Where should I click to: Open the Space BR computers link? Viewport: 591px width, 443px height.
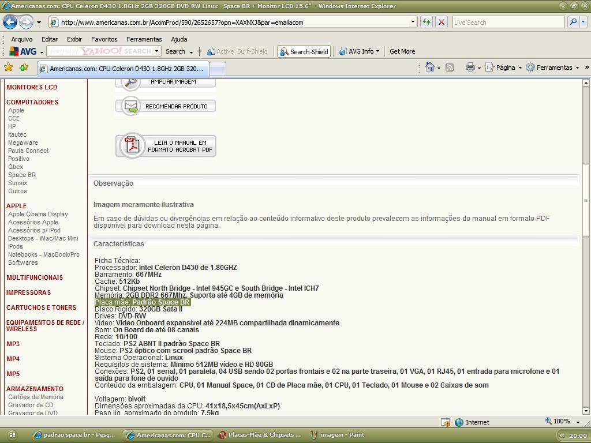(x=22, y=175)
